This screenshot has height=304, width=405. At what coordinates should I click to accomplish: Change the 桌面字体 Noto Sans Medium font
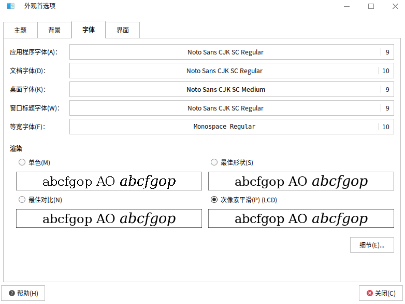pyautogui.click(x=232, y=90)
